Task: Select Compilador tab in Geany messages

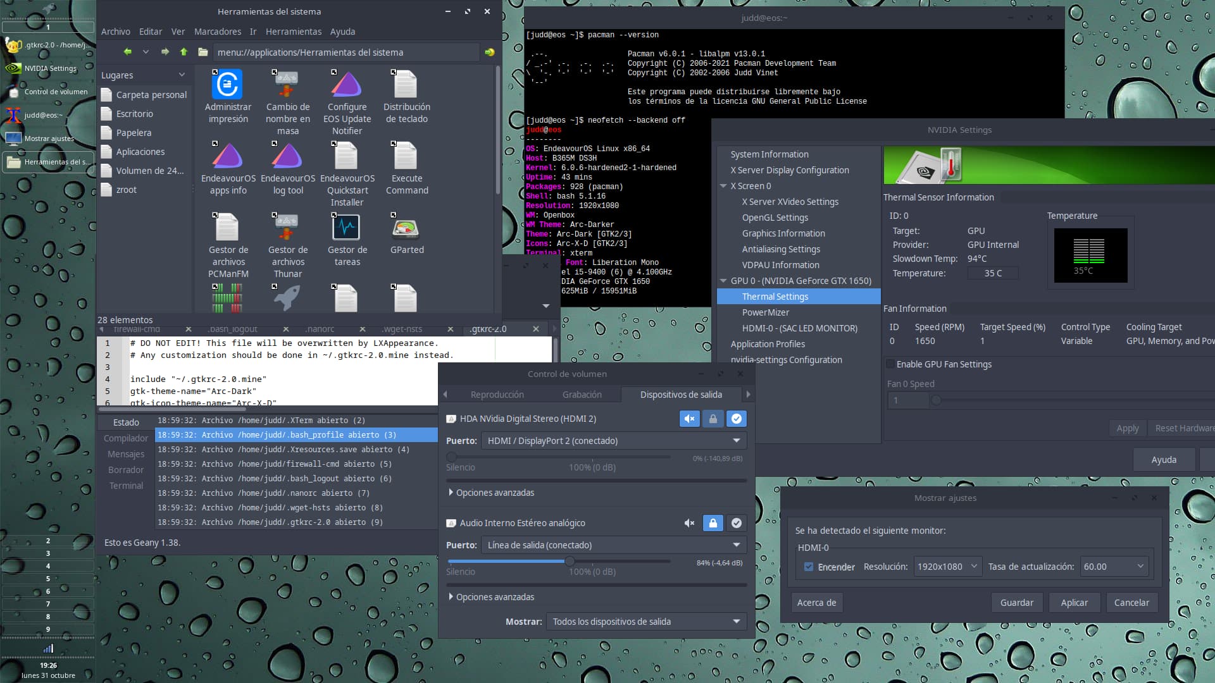Action: click(126, 438)
